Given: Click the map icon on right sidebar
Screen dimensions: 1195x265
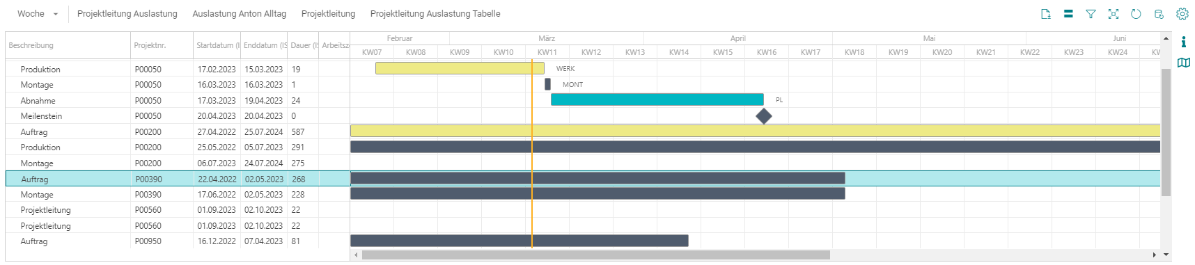Looking at the screenshot, I should (x=1183, y=63).
